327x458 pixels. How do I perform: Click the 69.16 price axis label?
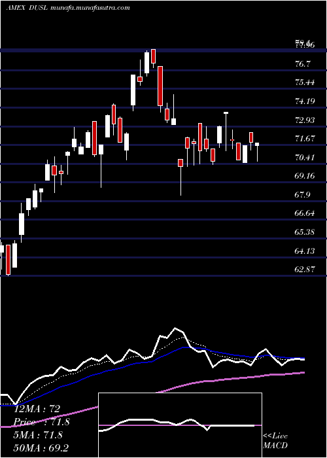tap(305, 176)
